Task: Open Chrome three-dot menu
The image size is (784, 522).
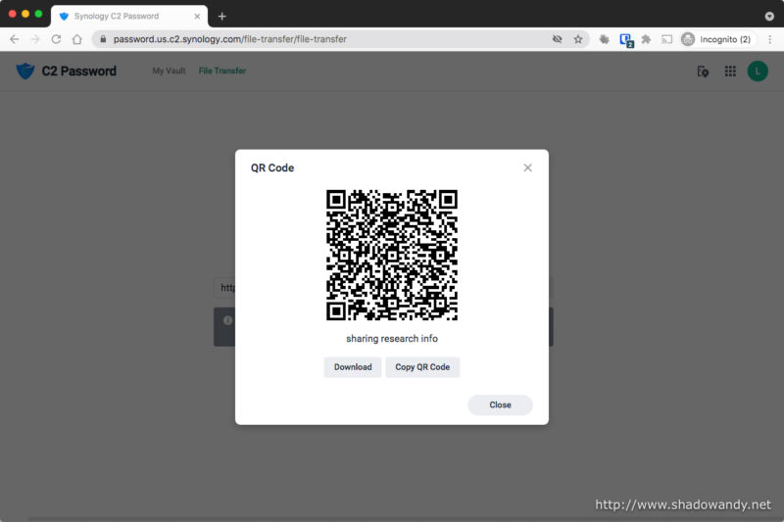Action: click(770, 39)
